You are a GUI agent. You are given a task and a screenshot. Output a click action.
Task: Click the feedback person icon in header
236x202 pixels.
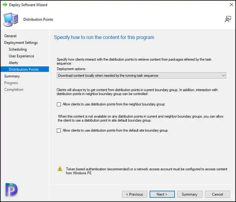pyautogui.click(x=228, y=19)
